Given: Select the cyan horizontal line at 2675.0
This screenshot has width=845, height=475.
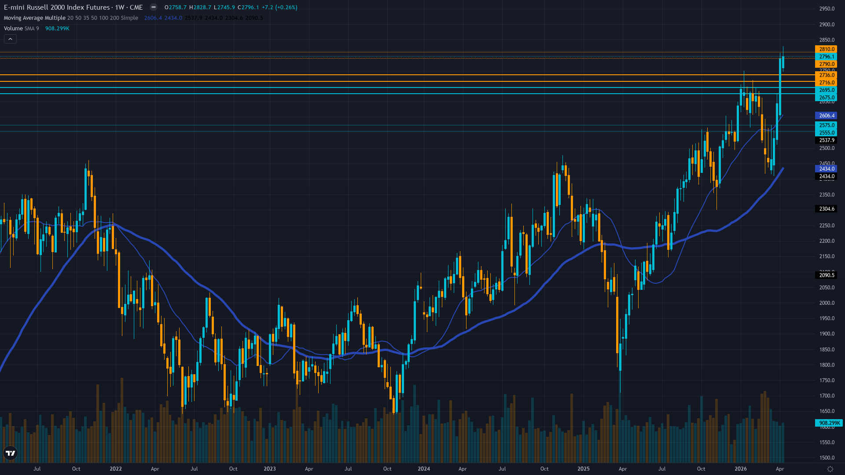Looking at the screenshot, I should tap(407, 94).
